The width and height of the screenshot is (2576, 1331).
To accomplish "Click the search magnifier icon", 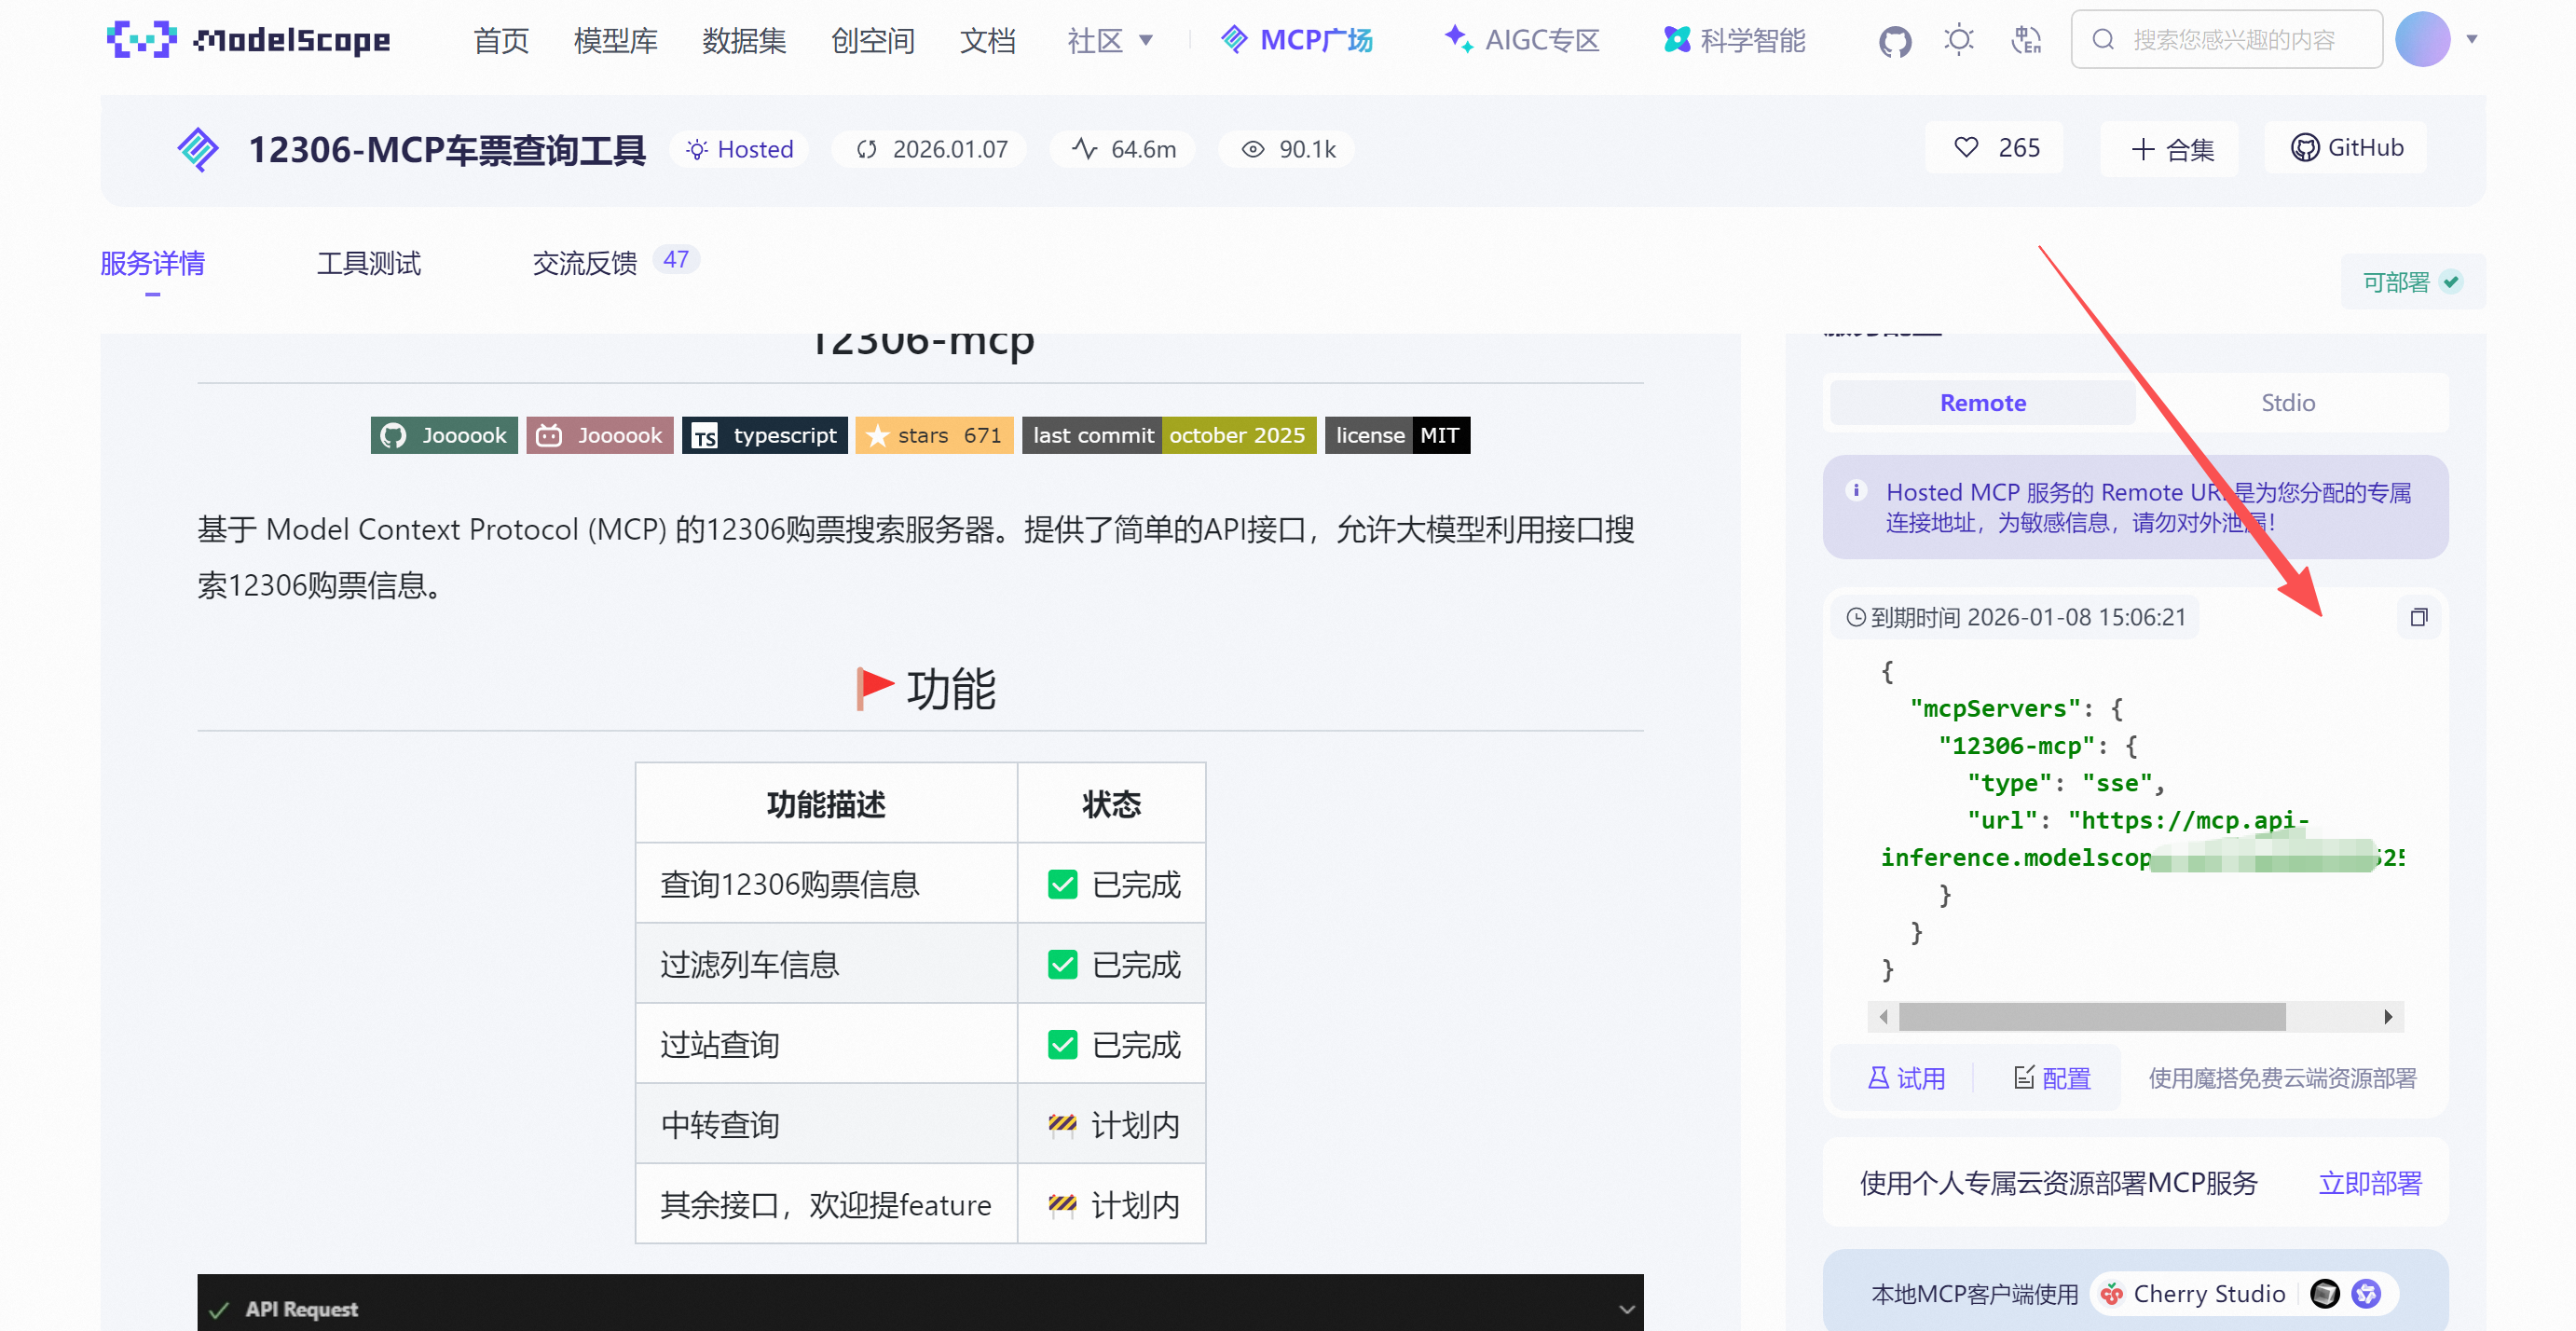I will pyautogui.click(x=2104, y=39).
